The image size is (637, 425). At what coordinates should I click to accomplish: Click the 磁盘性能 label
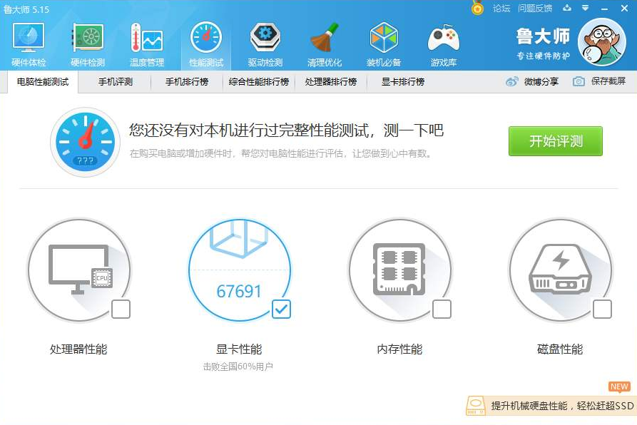560,349
